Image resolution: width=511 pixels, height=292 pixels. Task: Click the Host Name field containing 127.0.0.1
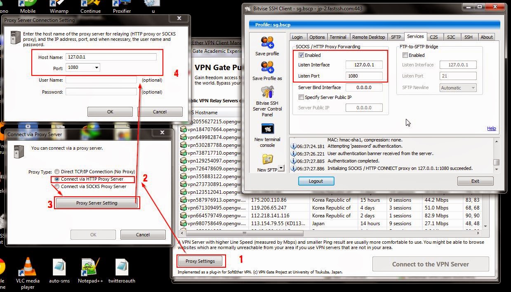click(x=111, y=57)
